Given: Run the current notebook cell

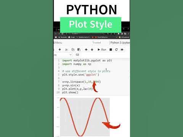Looking at the screenshot, I should pos(102,49).
